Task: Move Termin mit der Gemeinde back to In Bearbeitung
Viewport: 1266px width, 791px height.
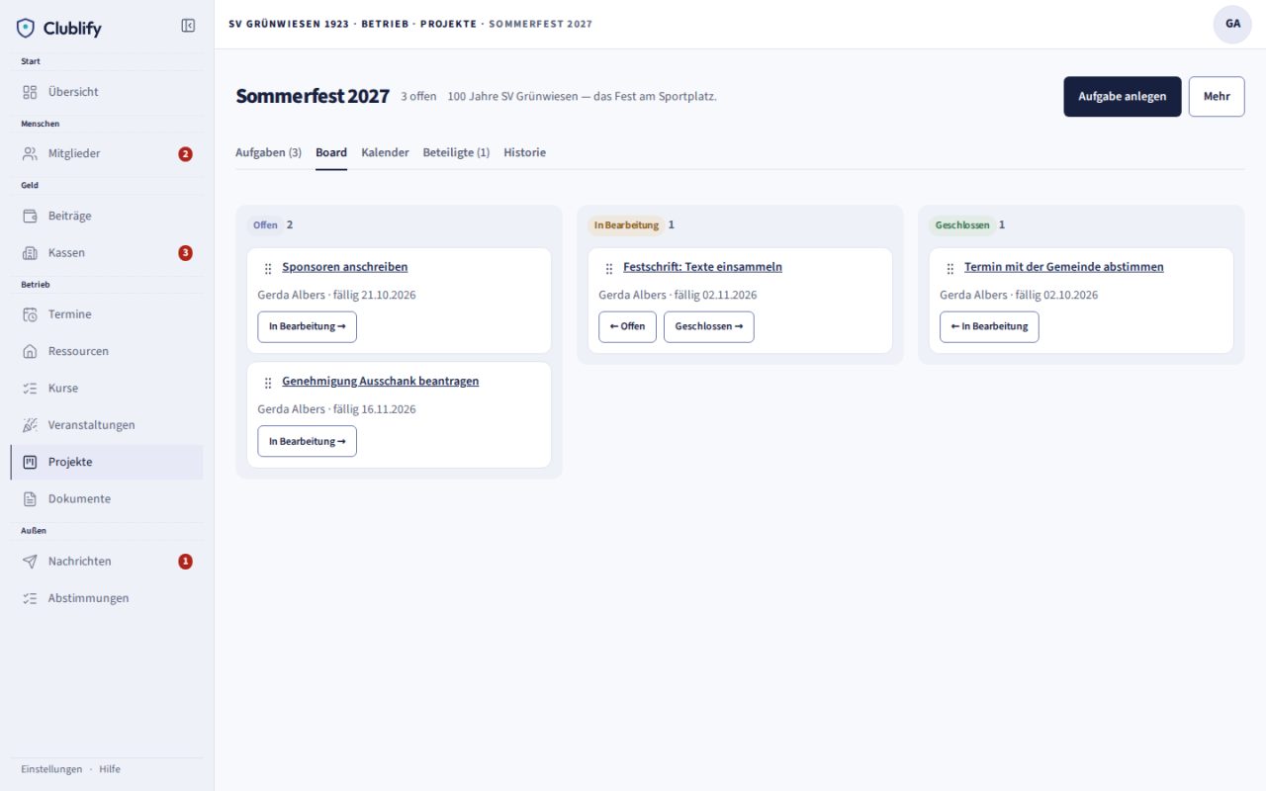Action: (x=989, y=327)
